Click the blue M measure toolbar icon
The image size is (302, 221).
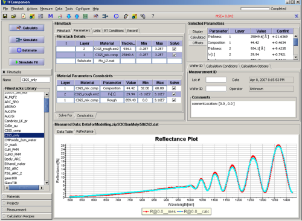(50, 16)
